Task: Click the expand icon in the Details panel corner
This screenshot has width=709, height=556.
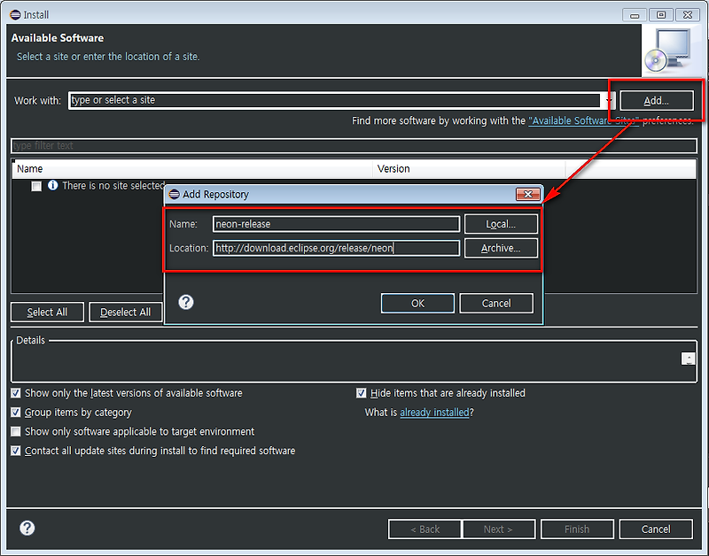Action: point(689,358)
